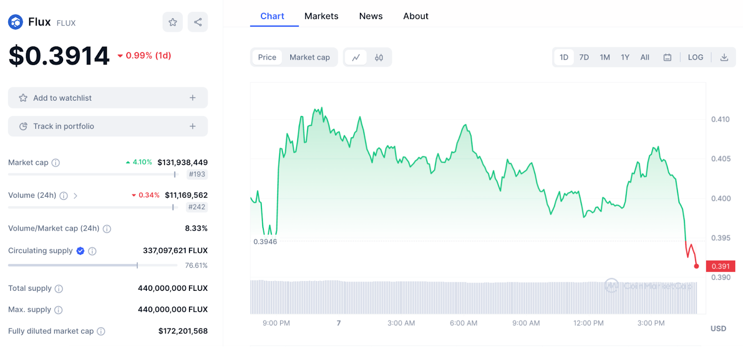Switch to candlestick chart icon
This screenshot has width=743, height=347.
(379, 58)
